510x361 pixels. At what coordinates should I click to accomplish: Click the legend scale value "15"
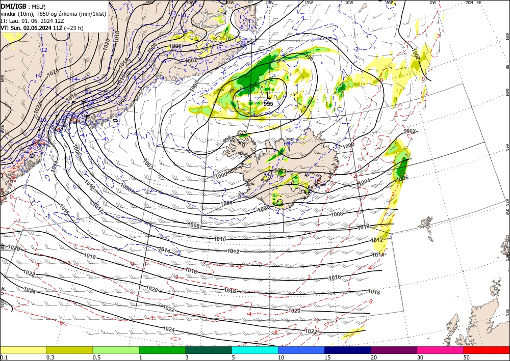pyautogui.click(x=327, y=357)
